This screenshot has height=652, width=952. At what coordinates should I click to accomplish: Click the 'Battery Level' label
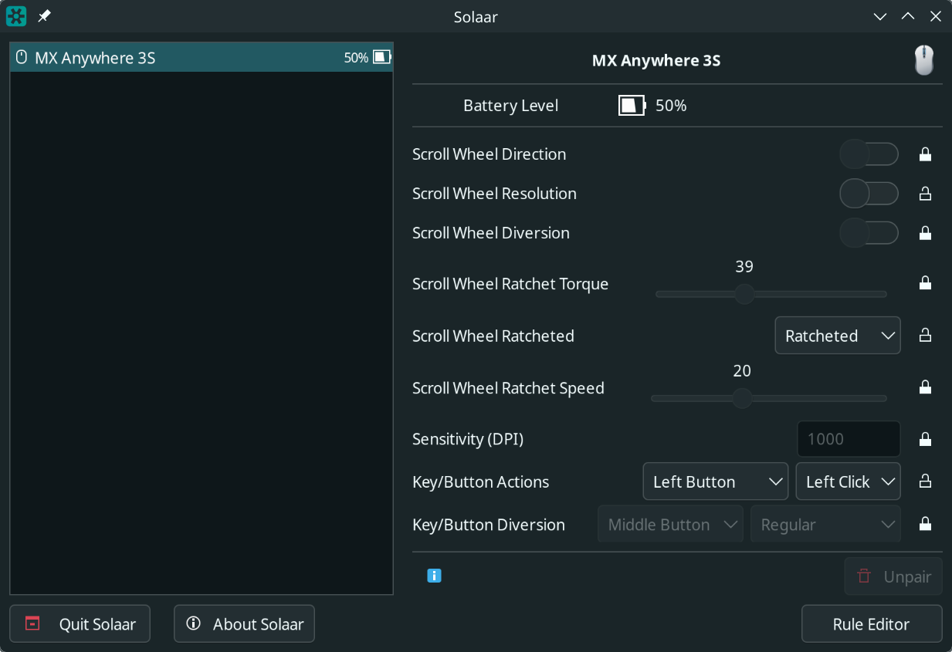click(511, 106)
